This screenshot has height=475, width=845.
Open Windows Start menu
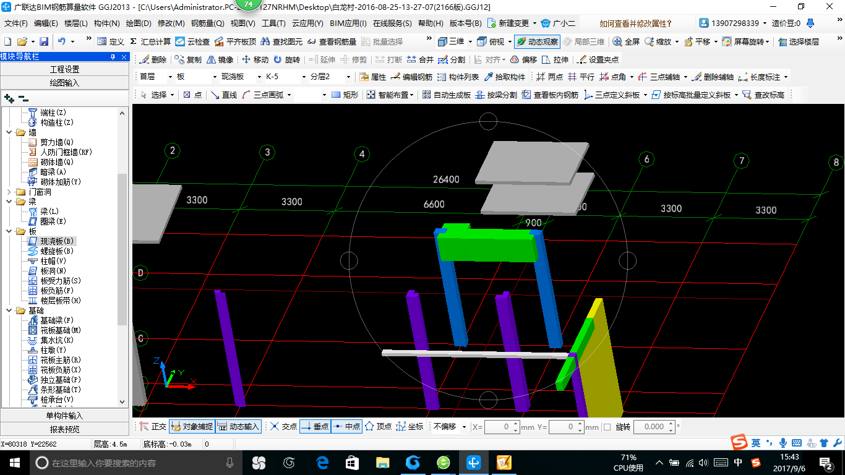point(14,462)
